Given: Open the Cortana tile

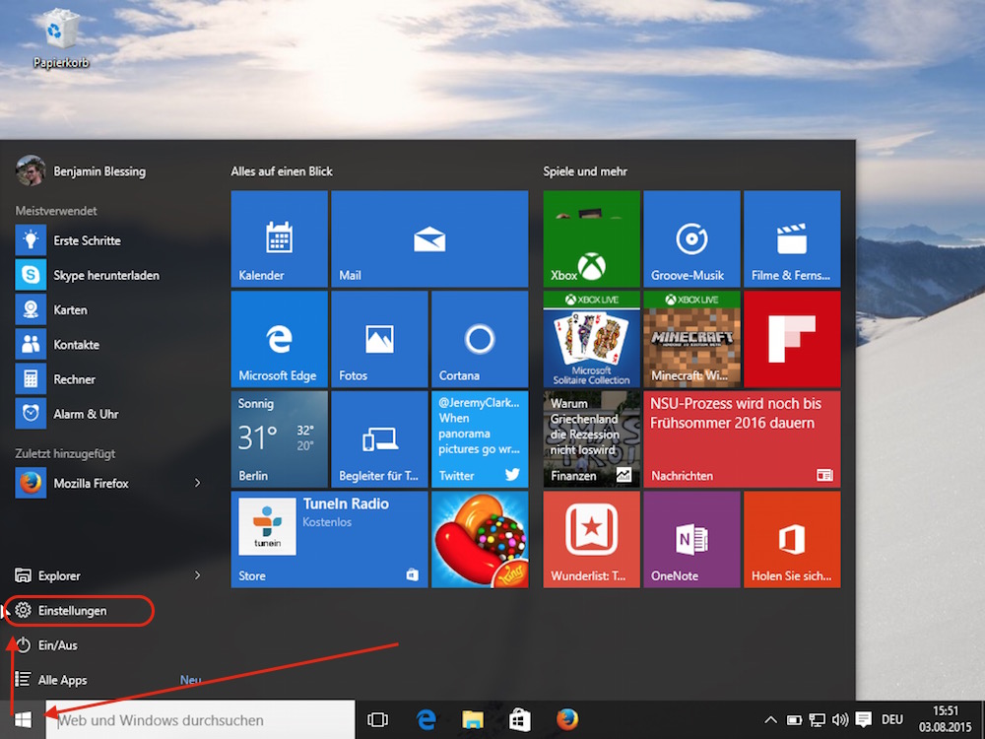Looking at the screenshot, I should point(480,339).
